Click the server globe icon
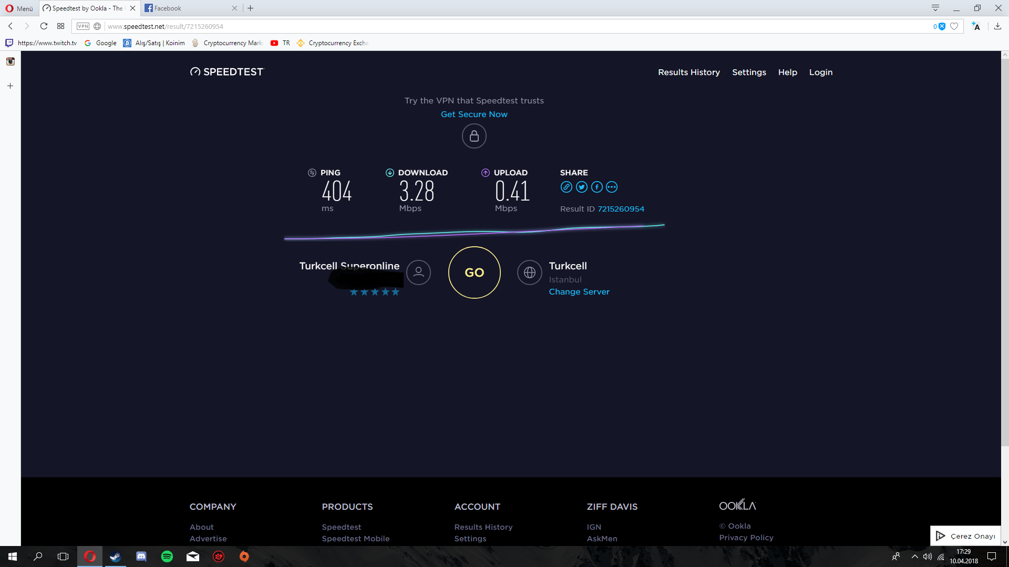This screenshot has width=1009, height=567. pos(529,272)
